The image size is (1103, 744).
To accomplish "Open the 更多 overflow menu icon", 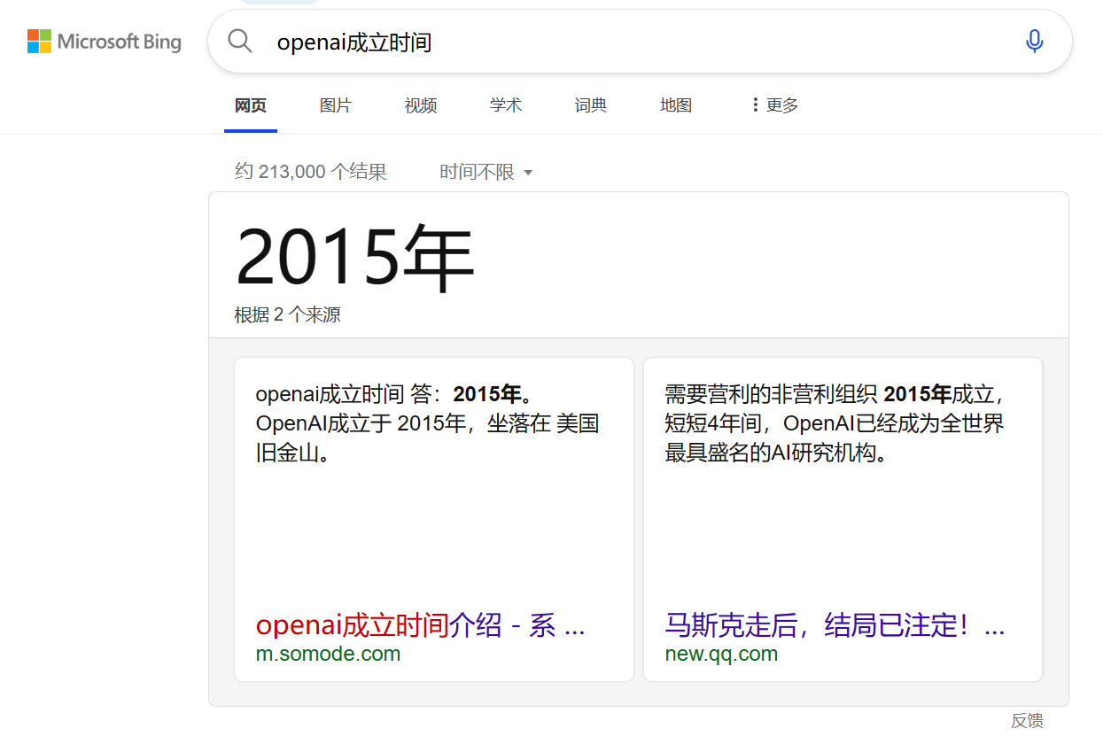I will click(x=754, y=105).
